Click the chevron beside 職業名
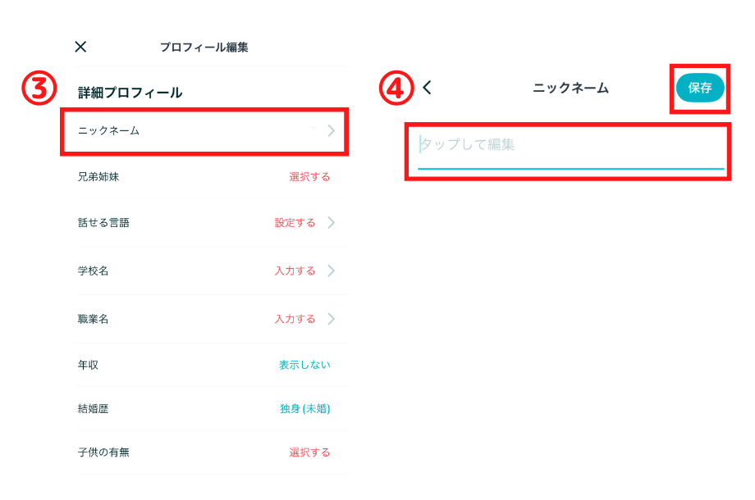Screen dimensions: 755x500 click(332, 319)
